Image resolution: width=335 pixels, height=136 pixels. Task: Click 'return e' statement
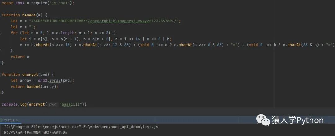[20, 57]
